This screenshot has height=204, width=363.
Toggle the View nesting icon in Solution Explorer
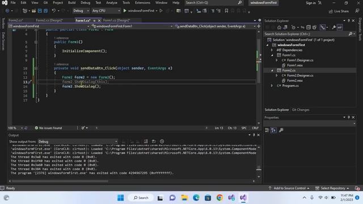323,28
